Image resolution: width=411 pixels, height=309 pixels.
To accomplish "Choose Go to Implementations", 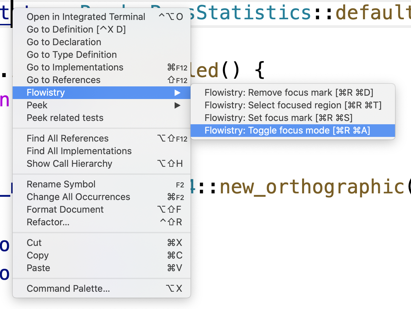I will tap(75, 67).
